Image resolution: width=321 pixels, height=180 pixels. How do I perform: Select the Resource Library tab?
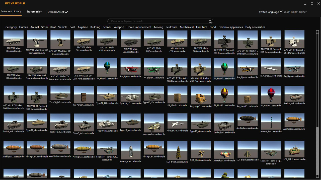[11, 11]
